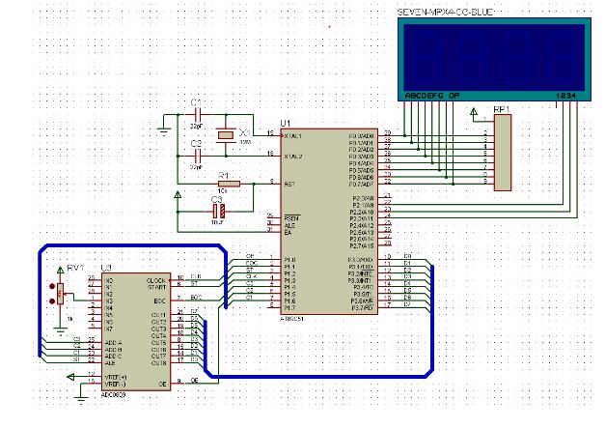This screenshot has width=605, height=429.
Task: Click the U1 reference label
Action: pyautogui.click(x=285, y=124)
